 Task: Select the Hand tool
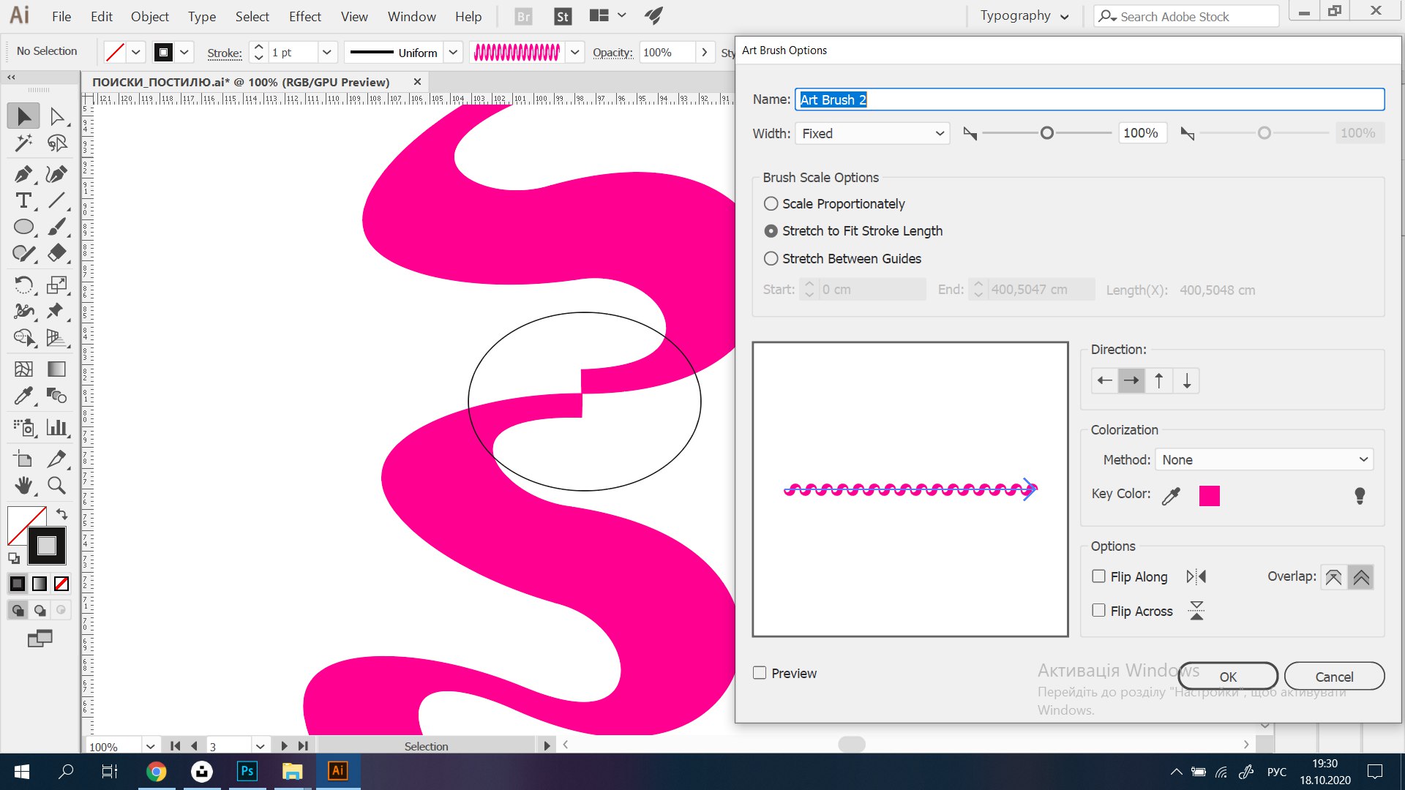[x=23, y=485]
